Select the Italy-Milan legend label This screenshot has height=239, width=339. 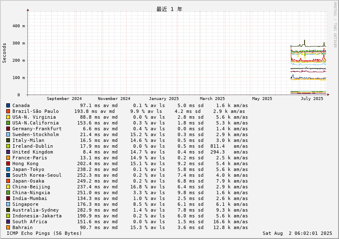tap(28, 140)
